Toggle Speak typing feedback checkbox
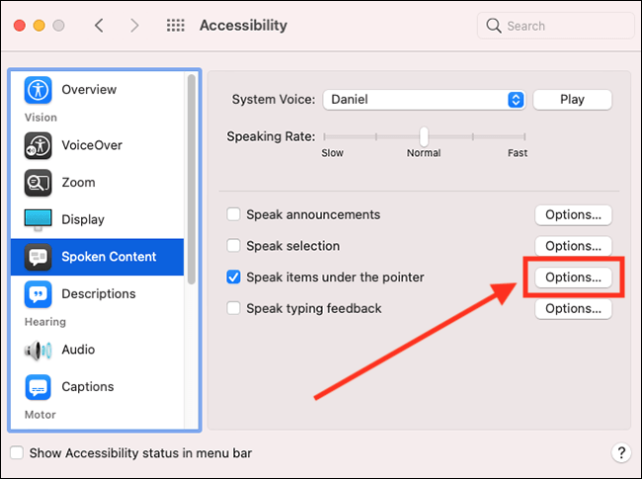642x479 pixels. point(233,308)
